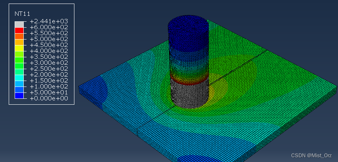The height and width of the screenshot is (162, 338).
Task: Click the +2.441e+03 maximum legend value
Action: point(49,21)
